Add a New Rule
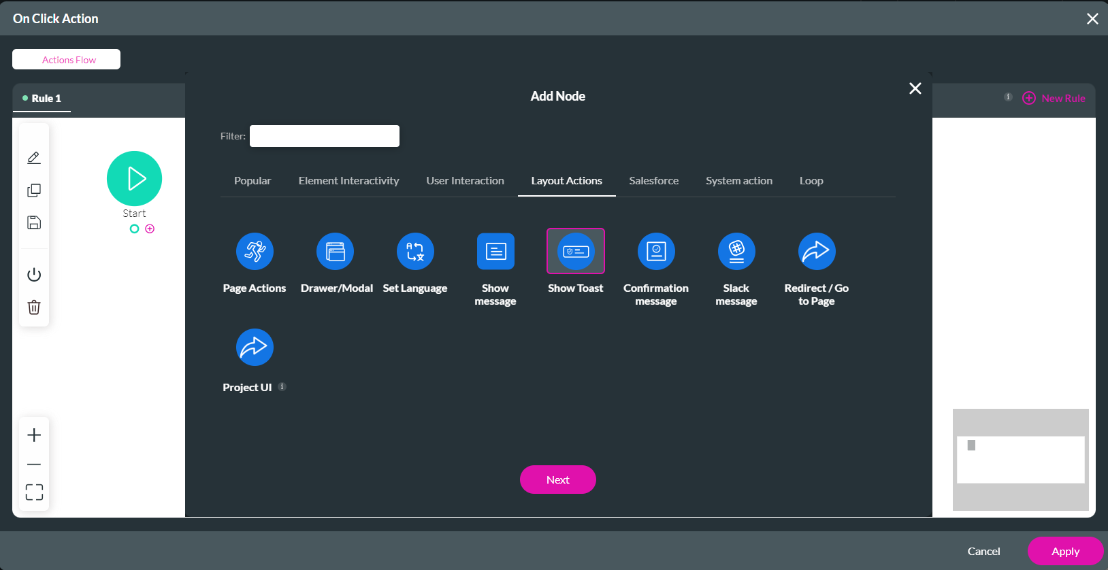Viewport: 1108px width, 570px height. click(1054, 98)
